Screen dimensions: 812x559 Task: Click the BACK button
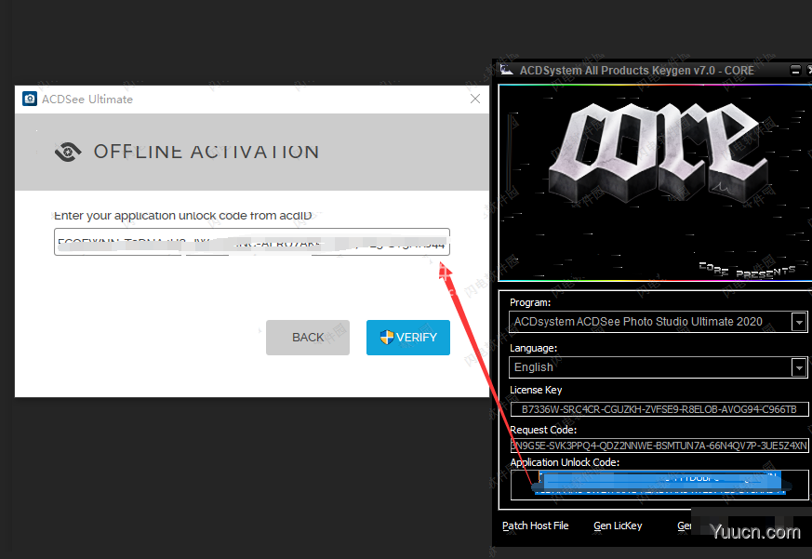[x=308, y=338]
